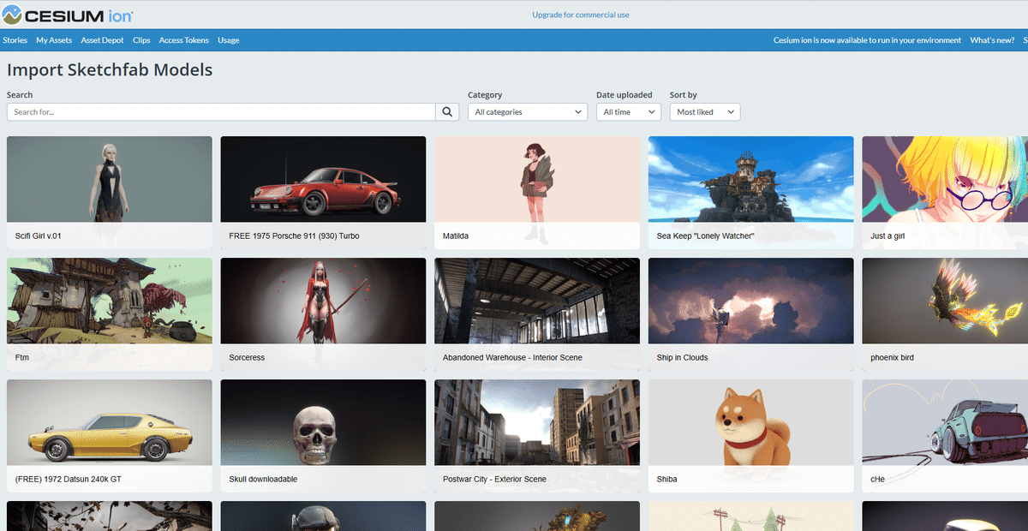This screenshot has height=531, width=1028.
Task: Open the Date uploaded filter dropdown
Action: [628, 111]
